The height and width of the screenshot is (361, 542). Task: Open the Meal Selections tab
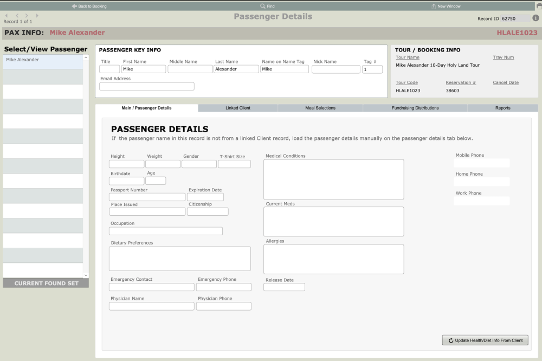pos(320,108)
